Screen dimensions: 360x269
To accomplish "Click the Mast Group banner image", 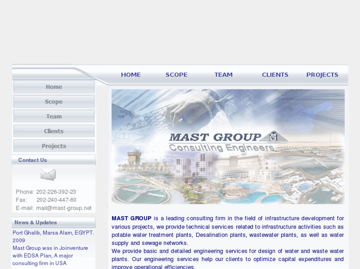I will click(x=228, y=147).
